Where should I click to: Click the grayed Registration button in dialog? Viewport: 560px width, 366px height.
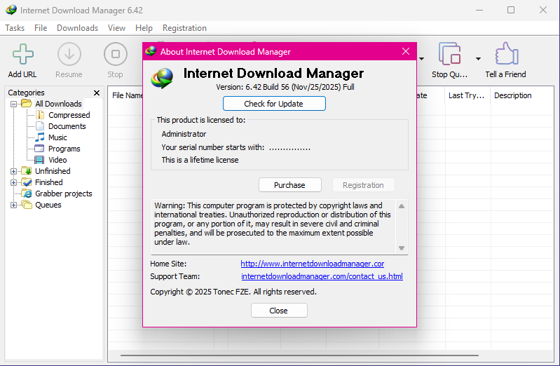pyautogui.click(x=364, y=185)
